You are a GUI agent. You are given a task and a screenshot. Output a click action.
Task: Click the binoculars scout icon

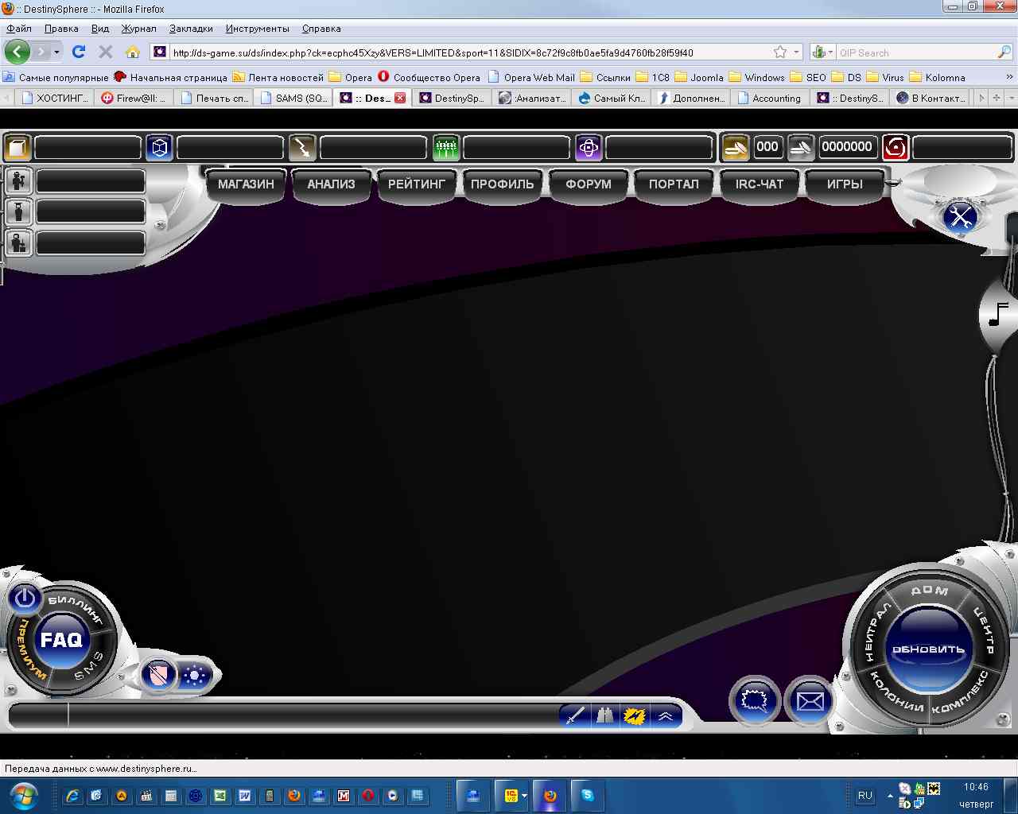[605, 716]
